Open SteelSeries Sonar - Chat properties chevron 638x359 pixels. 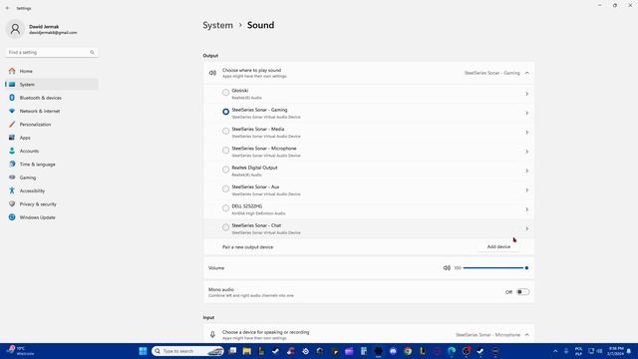[x=527, y=228]
